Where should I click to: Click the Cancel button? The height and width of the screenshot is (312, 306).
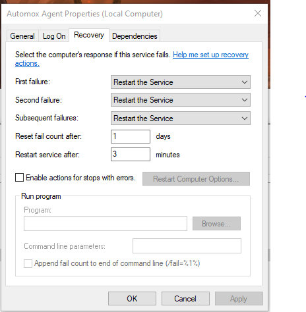tap(185, 299)
